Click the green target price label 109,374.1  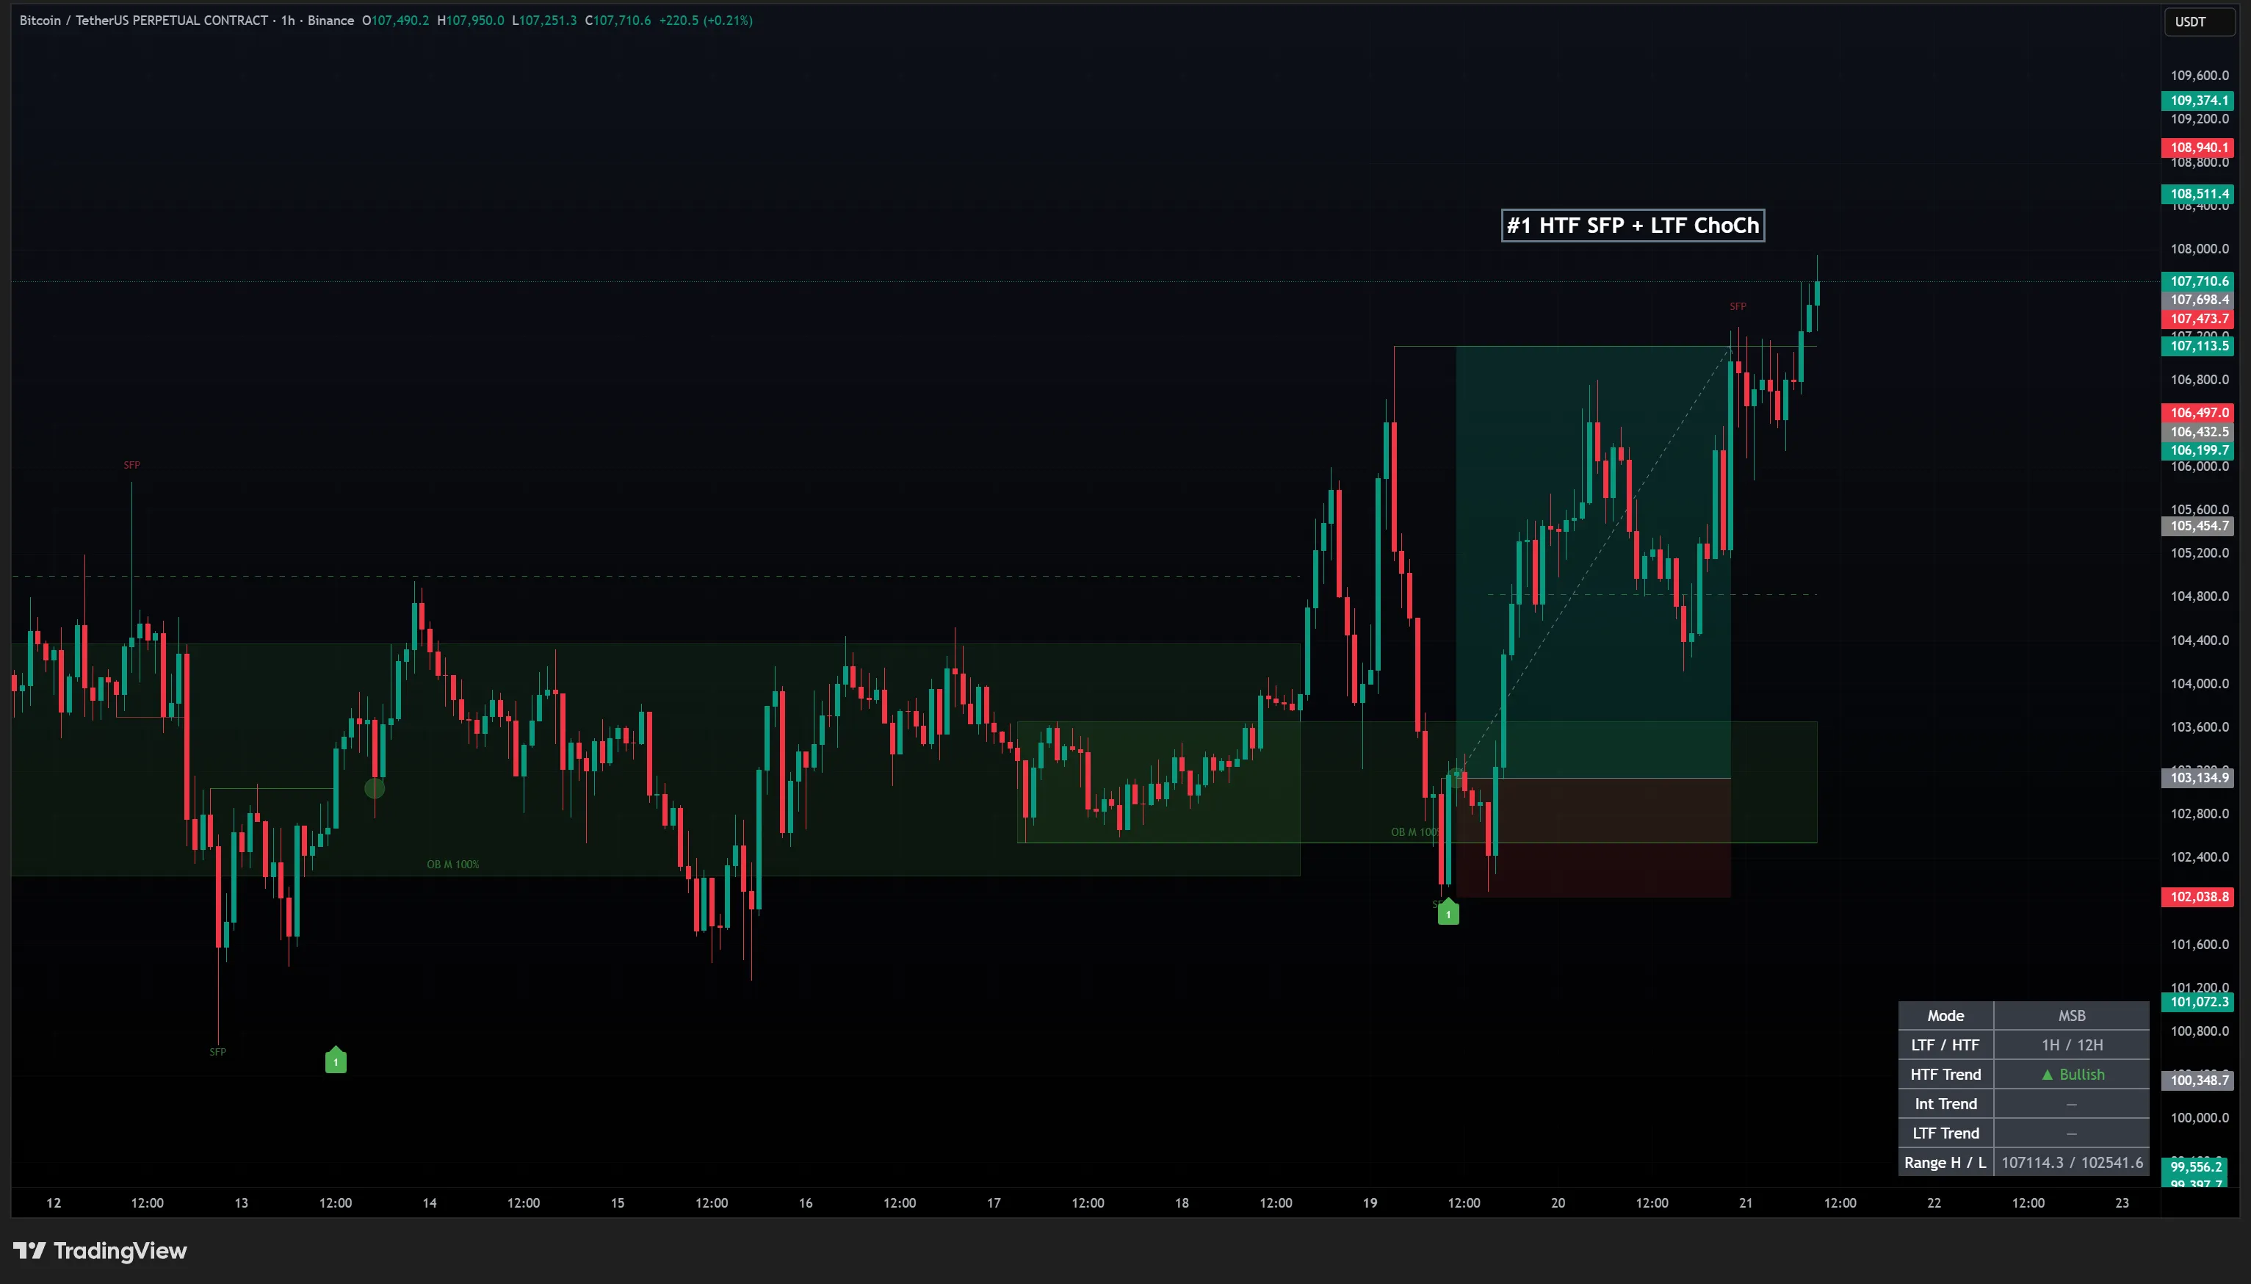(2200, 101)
